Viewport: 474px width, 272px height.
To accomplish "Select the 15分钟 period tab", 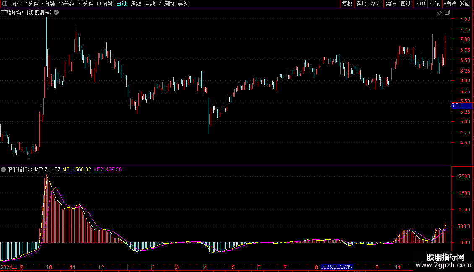I will (66, 4).
